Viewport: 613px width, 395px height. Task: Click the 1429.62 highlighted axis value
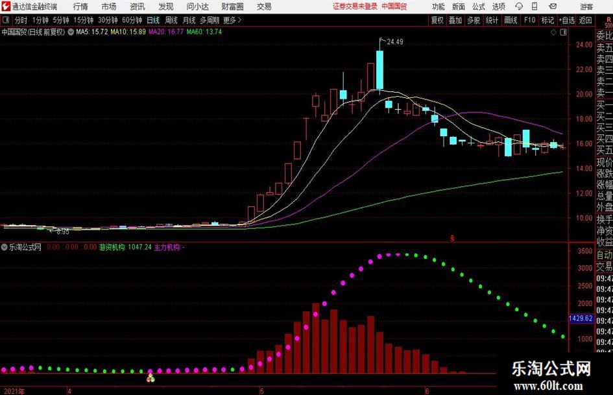pyautogui.click(x=581, y=318)
